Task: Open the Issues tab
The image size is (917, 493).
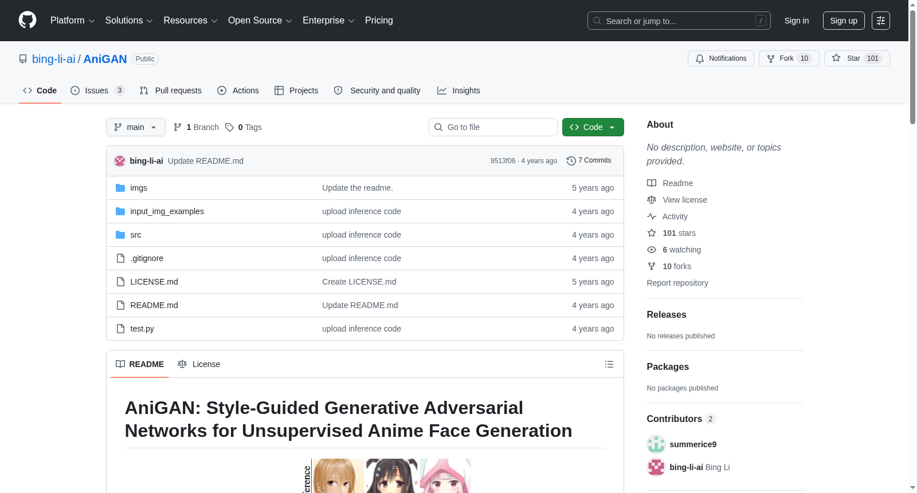Action: click(x=98, y=90)
